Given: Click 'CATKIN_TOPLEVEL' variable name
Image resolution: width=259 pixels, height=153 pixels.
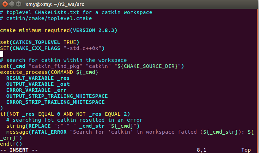Looking at the screenshot, I should click(x=36, y=42).
